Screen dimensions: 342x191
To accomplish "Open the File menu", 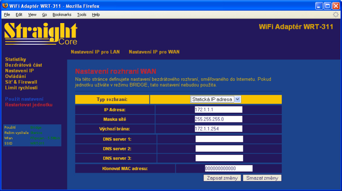I will 7,15.
